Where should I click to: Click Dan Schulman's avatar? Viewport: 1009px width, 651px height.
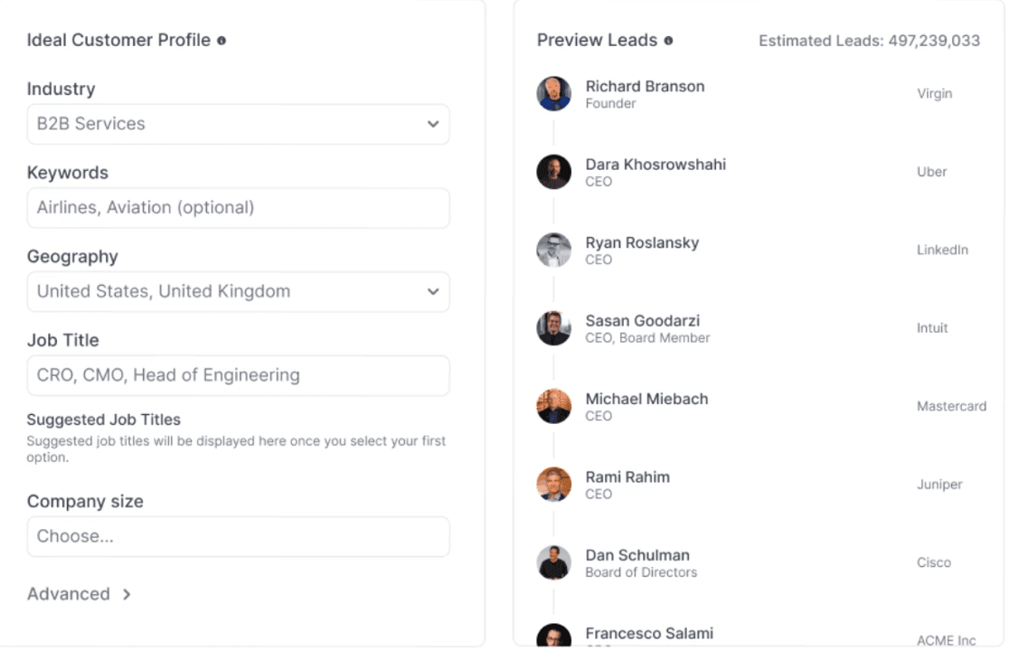[x=553, y=562]
